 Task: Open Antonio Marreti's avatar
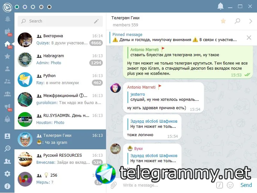116,88
